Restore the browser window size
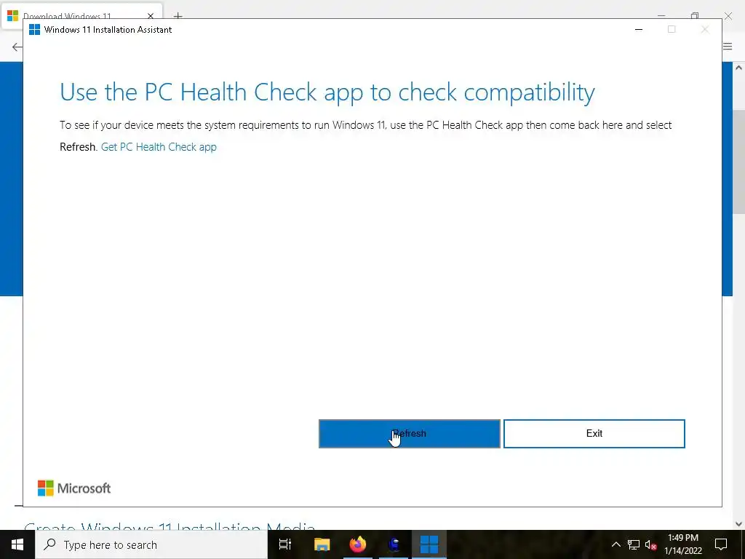This screenshot has width=745, height=559. click(695, 16)
